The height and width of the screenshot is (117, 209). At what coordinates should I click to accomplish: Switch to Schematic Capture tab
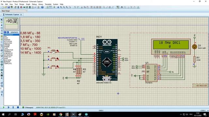(x=12, y=15)
